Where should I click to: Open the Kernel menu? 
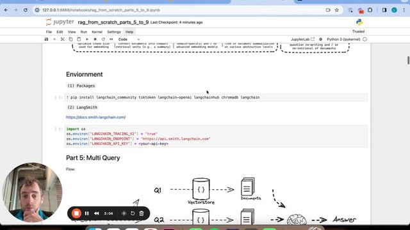tap(97, 32)
